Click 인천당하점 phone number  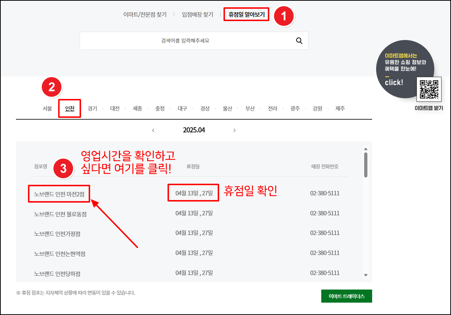325,273
